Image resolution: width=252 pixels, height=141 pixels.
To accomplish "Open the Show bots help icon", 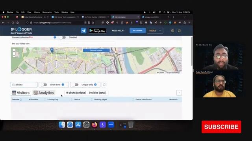I will (x=63, y=85).
